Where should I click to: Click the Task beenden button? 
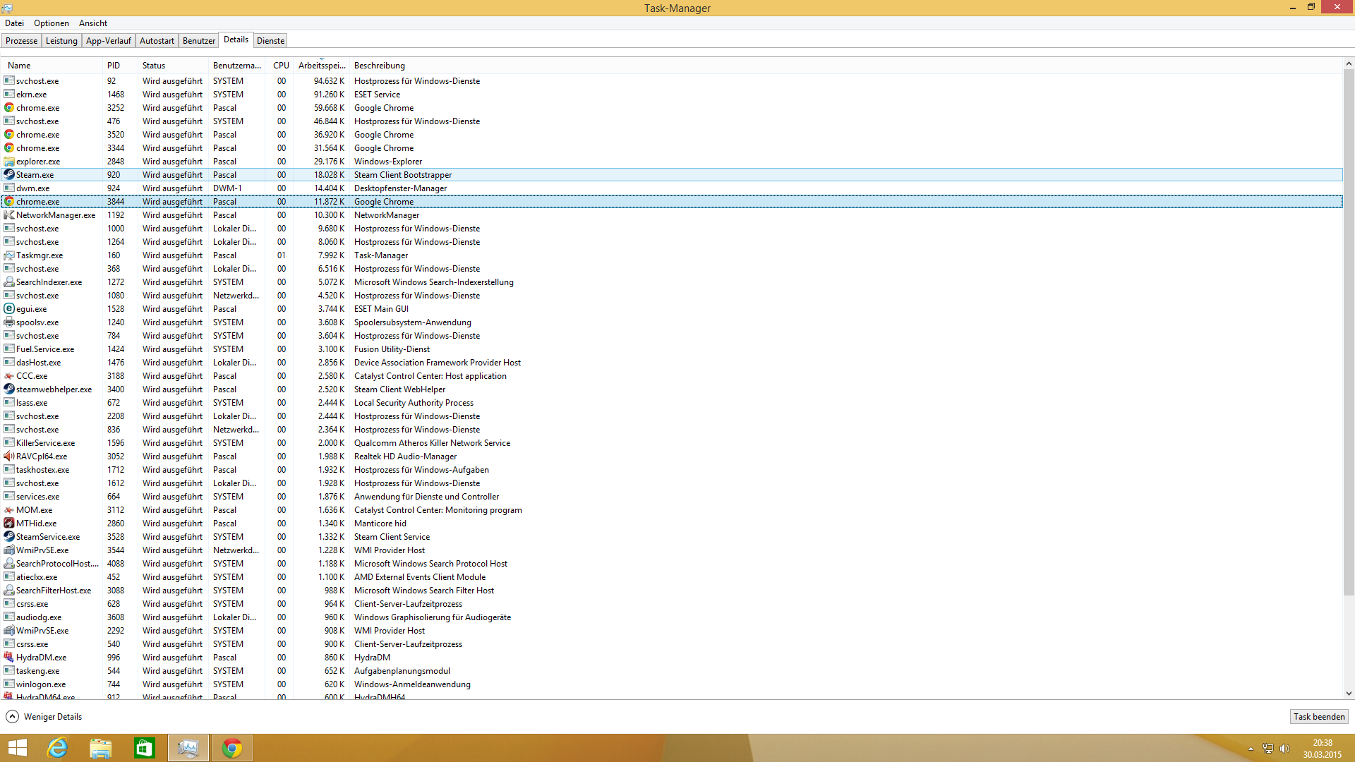(x=1319, y=716)
